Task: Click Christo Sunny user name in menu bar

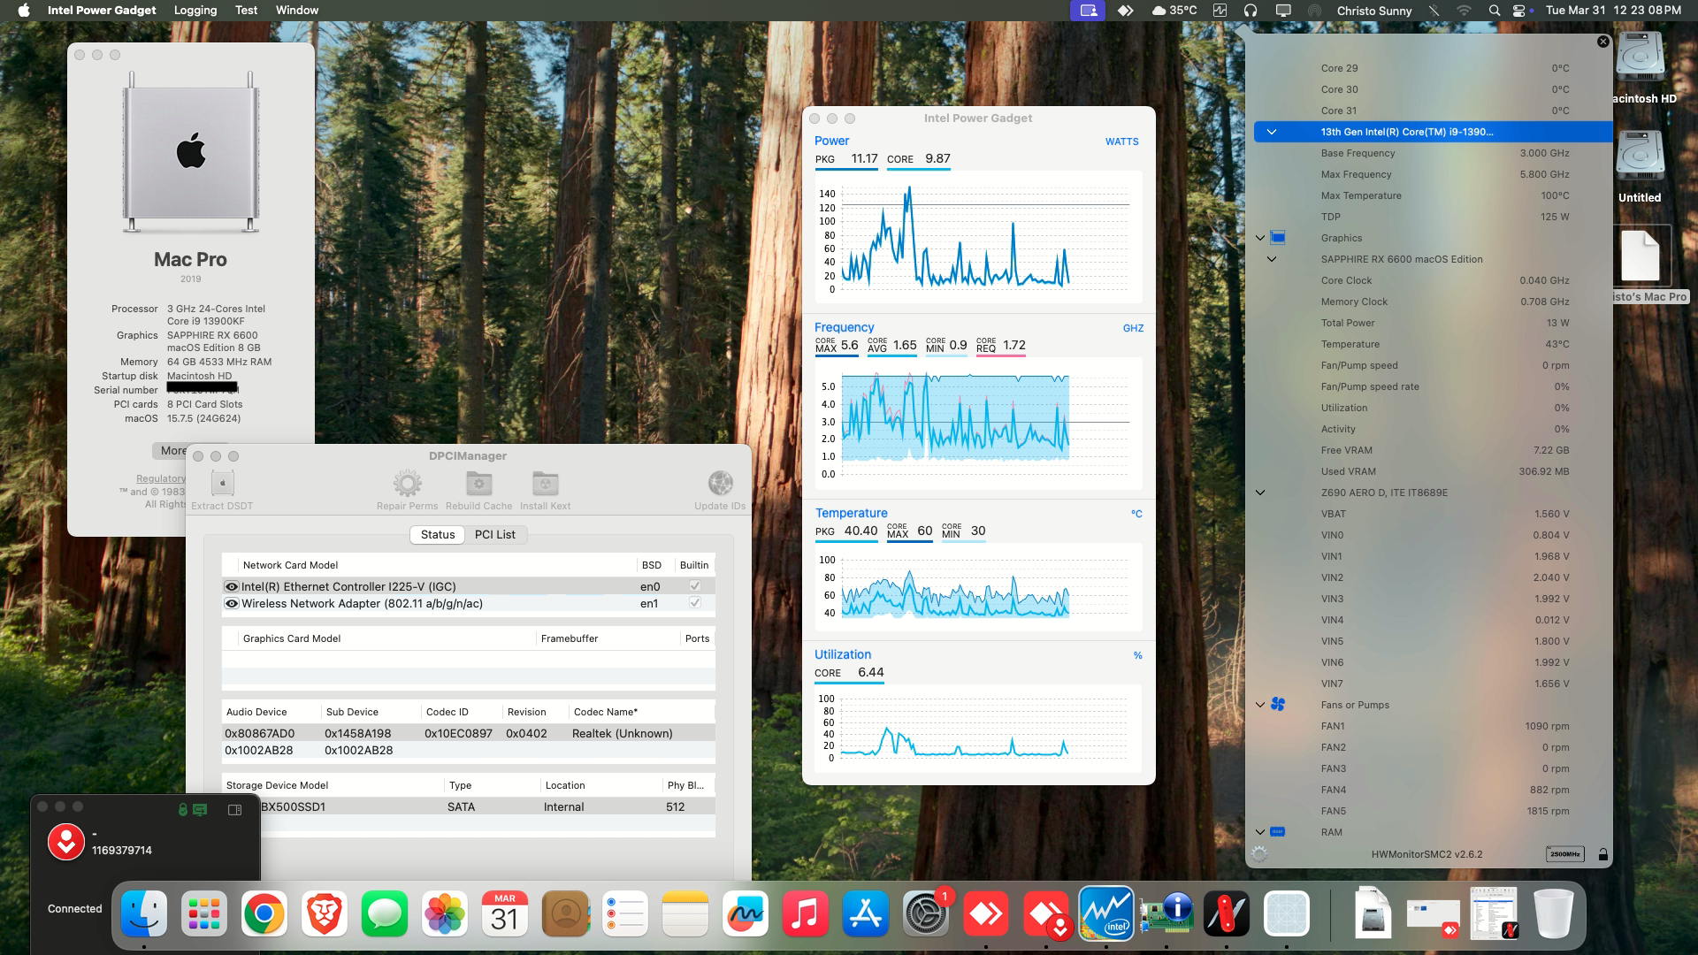Action: (1374, 11)
